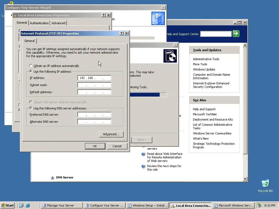This screenshot has height=209, width=279.
Task: Select Use the following DNS server addresses
Action: [31, 108]
